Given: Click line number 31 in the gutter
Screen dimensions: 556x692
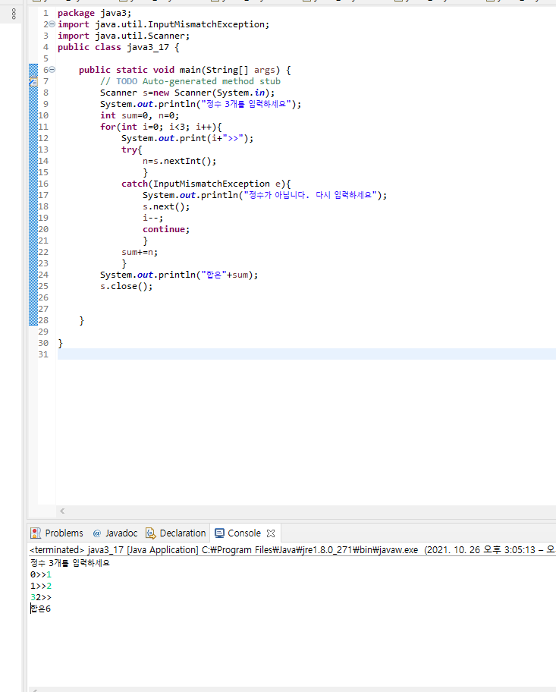Looking at the screenshot, I should [43, 354].
